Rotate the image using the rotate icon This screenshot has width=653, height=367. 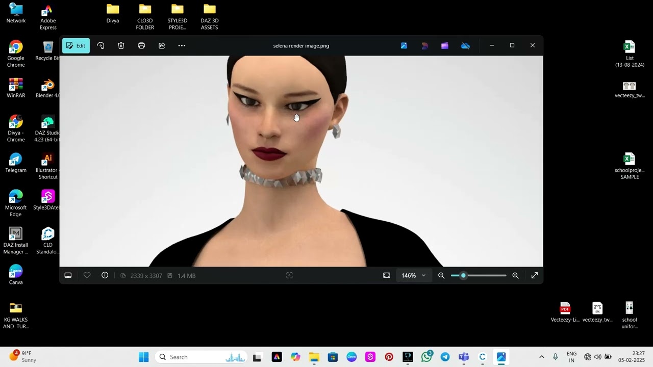[101, 46]
